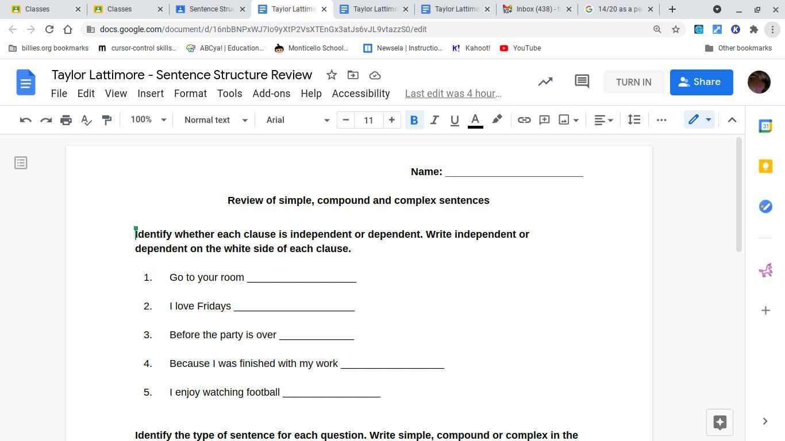785x441 pixels.
Task: Open the Kahoot! bookmark
Action: click(x=471, y=48)
